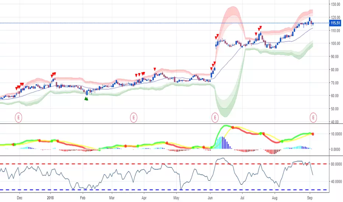Open the earnings marker nearest the Dec label
The image size is (343, 202).
click(x=18, y=118)
